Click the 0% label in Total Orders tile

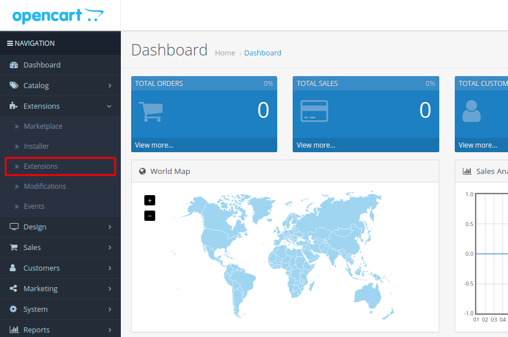(268, 84)
